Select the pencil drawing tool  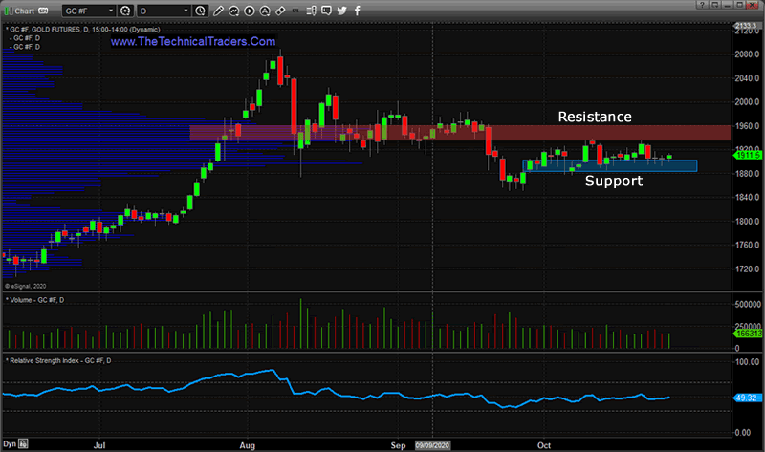click(221, 11)
